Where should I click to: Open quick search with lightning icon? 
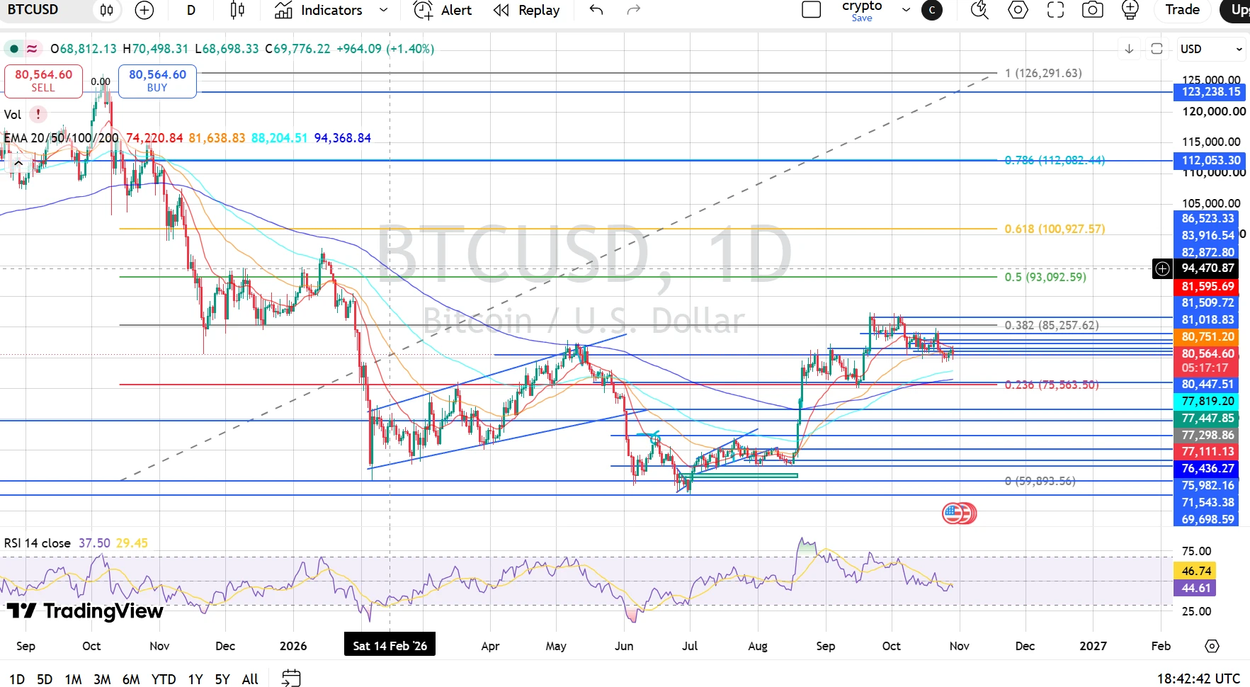(979, 10)
